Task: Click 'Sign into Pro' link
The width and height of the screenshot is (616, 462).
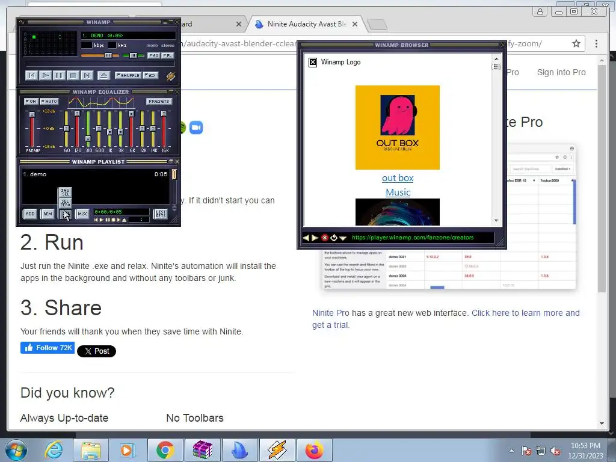Action: click(x=561, y=72)
